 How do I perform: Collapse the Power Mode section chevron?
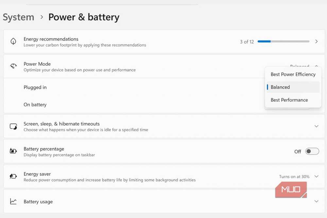pyautogui.click(x=316, y=66)
